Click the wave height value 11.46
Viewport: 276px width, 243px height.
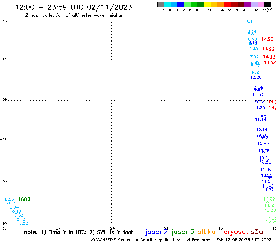[x=266, y=169]
